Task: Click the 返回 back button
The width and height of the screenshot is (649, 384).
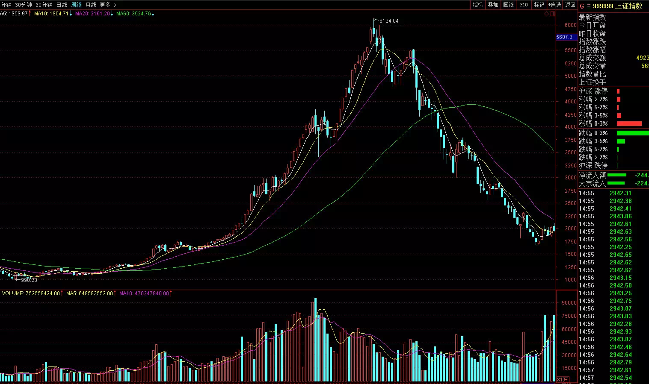Action: 570,5
